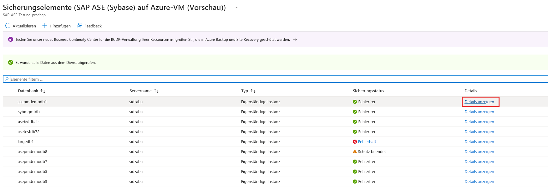Select the largedb1 database name
Image resolution: width=548 pixels, height=187 pixels.
(26, 141)
